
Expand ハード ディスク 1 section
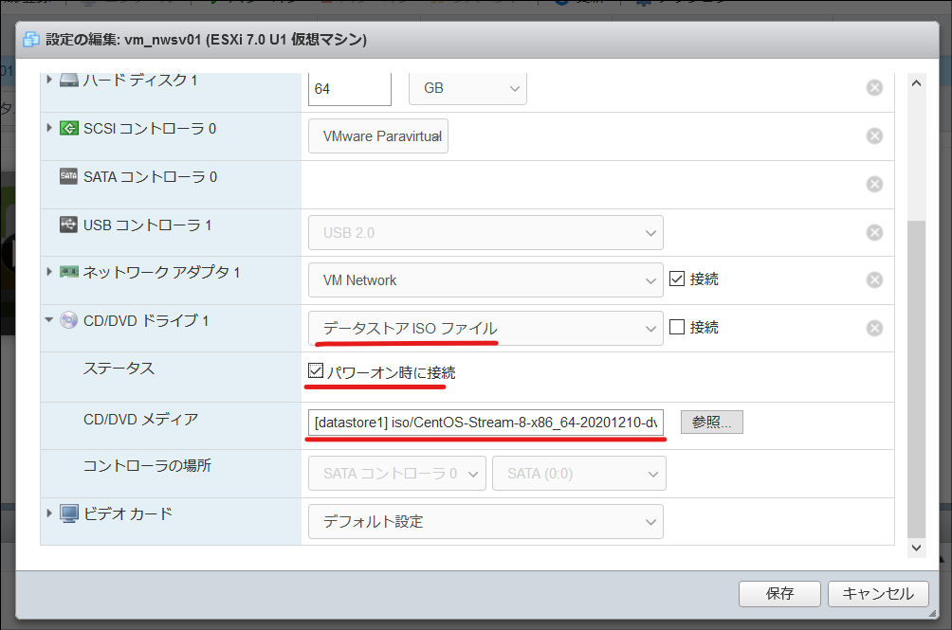coord(49,80)
